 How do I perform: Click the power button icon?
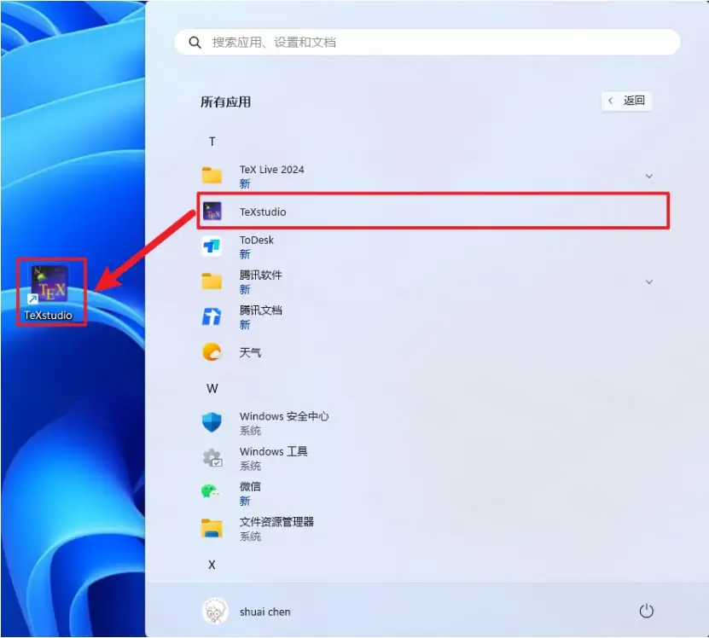tap(646, 612)
